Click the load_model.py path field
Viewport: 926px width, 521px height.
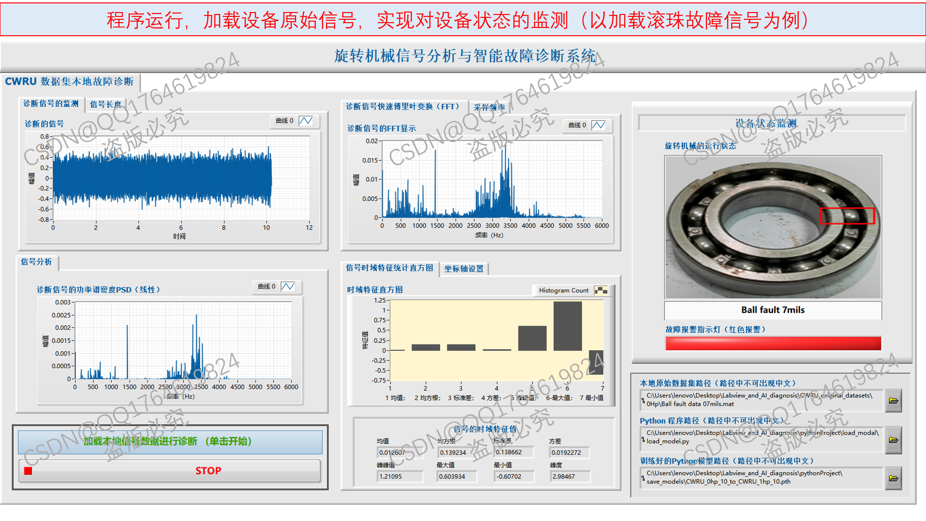point(762,439)
